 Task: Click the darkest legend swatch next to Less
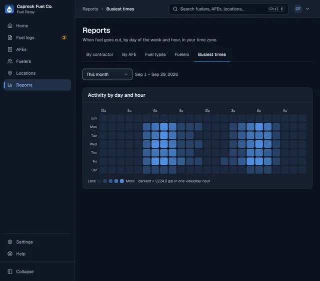tap(99, 181)
